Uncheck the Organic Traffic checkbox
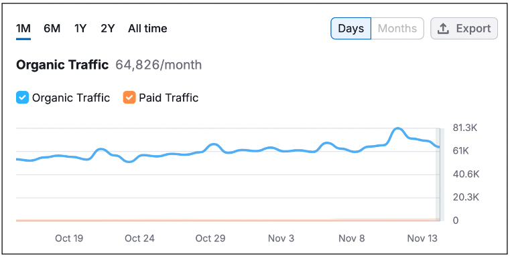This screenshot has height=258, width=510. click(22, 98)
